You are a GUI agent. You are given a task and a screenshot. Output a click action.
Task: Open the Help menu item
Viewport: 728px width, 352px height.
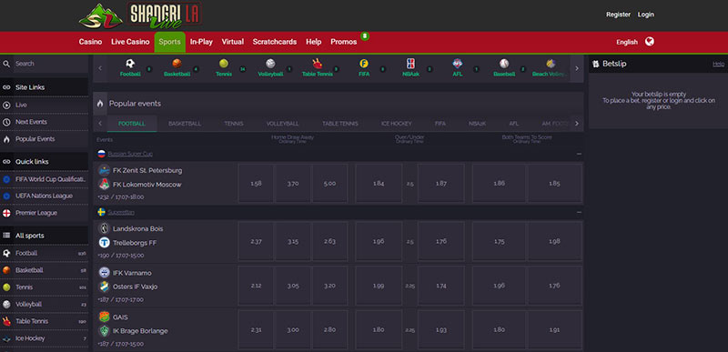tap(313, 42)
